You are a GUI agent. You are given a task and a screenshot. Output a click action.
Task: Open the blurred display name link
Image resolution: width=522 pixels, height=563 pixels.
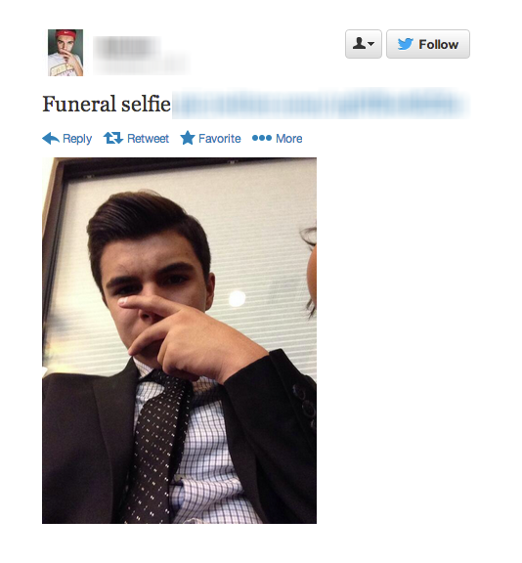(x=127, y=46)
